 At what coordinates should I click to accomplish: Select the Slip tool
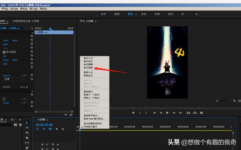[x=27, y=143]
